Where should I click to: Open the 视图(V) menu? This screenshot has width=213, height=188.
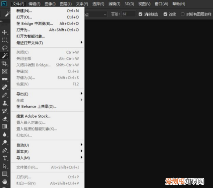[x=144, y=4]
